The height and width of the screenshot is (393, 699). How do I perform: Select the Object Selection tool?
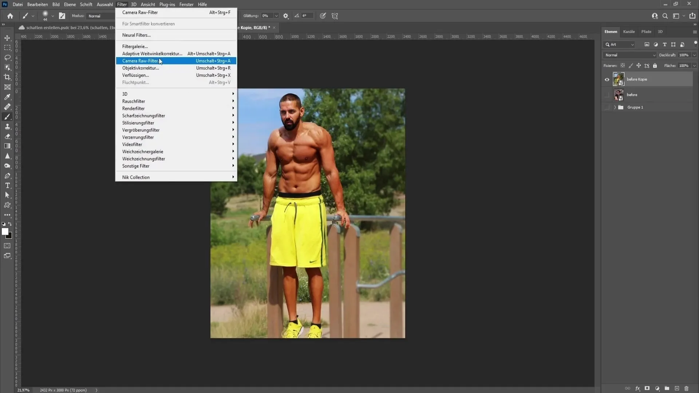click(7, 67)
